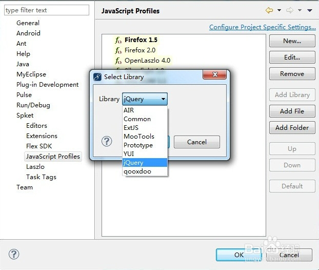Viewport: 319px width, 270px height.
Task: Open the back history dropdown arrow
Action: pyautogui.click(x=279, y=10)
